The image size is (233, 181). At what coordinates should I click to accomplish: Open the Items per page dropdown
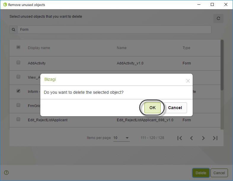pos(121,138)
